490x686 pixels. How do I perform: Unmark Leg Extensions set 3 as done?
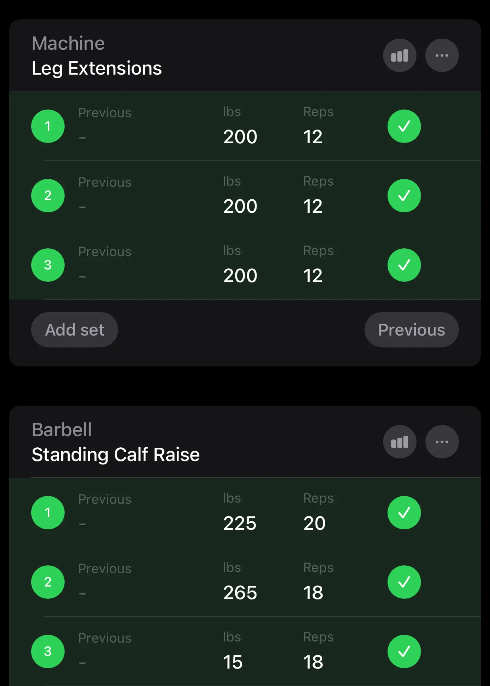pyautogui.click(x=404, y=265)
